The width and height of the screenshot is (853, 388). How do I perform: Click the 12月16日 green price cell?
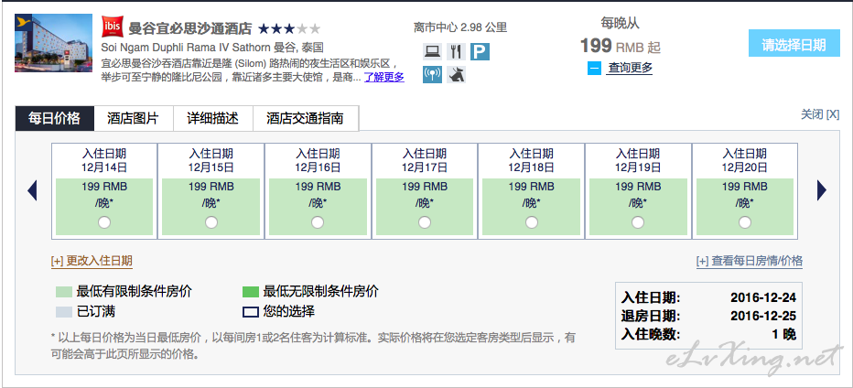coord(318,193)
